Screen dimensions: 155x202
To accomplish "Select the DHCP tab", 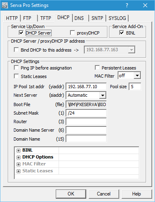I will [63, 17].
